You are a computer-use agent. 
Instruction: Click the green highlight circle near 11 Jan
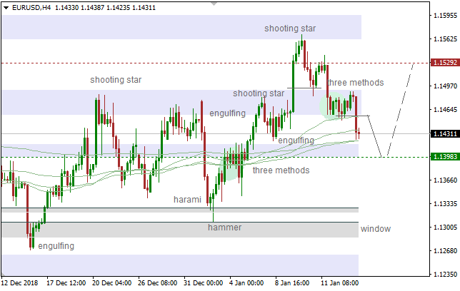pyautogui.click(x=332, y=106)
